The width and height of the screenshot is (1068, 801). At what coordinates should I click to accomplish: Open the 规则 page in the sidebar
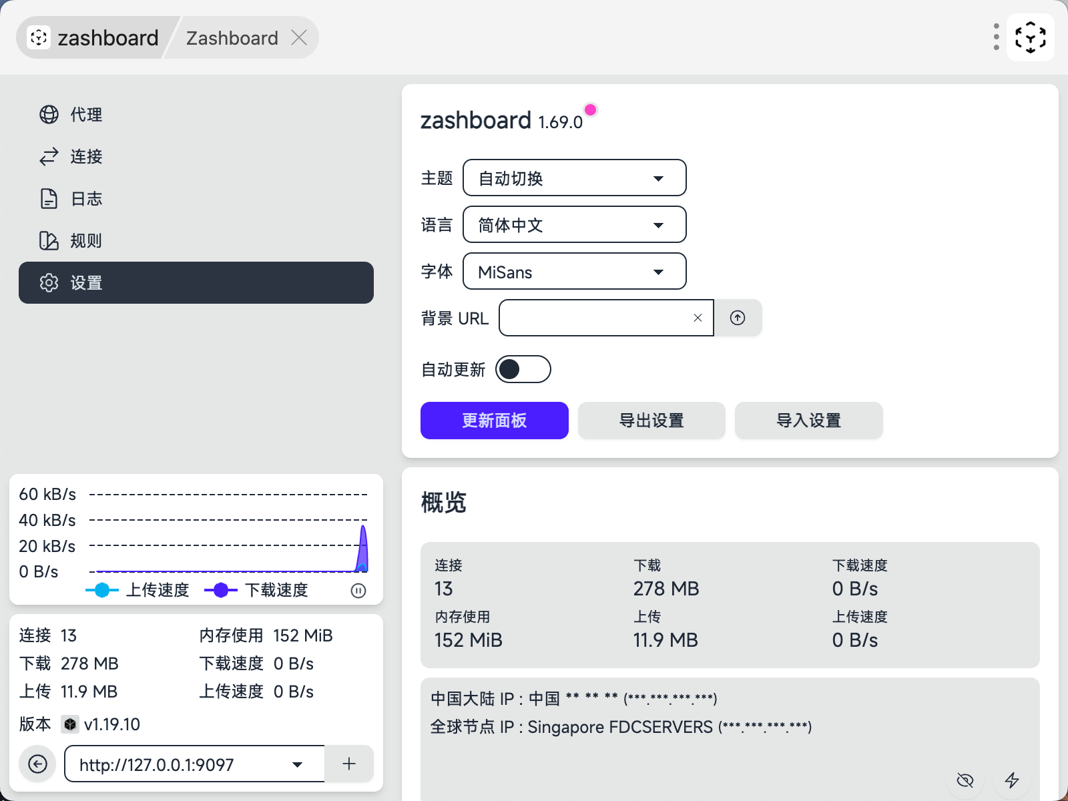(196, 240)
